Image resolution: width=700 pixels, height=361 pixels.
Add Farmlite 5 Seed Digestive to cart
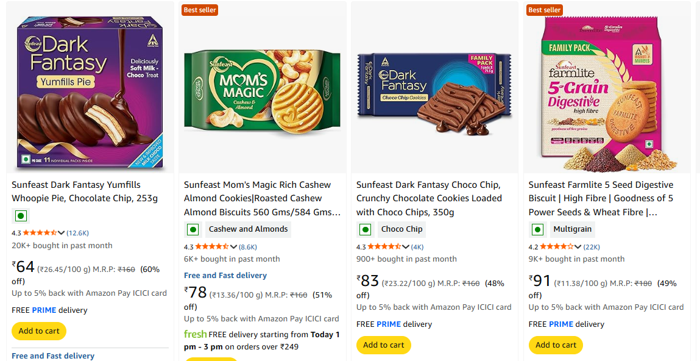tap(556, 345)
